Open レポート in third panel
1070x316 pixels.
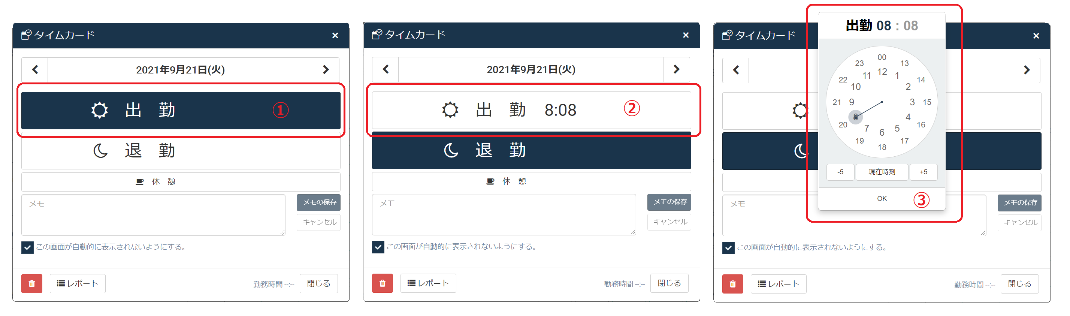[779, 284]
